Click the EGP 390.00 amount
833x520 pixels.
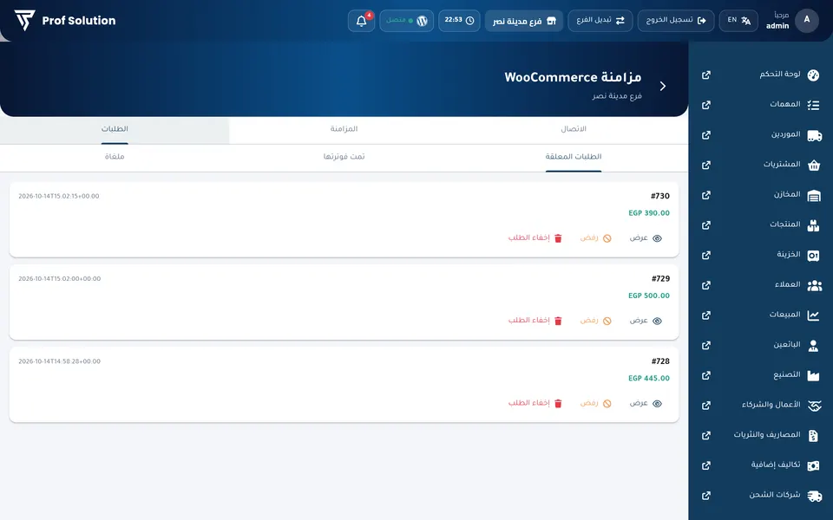pos(649,213)
